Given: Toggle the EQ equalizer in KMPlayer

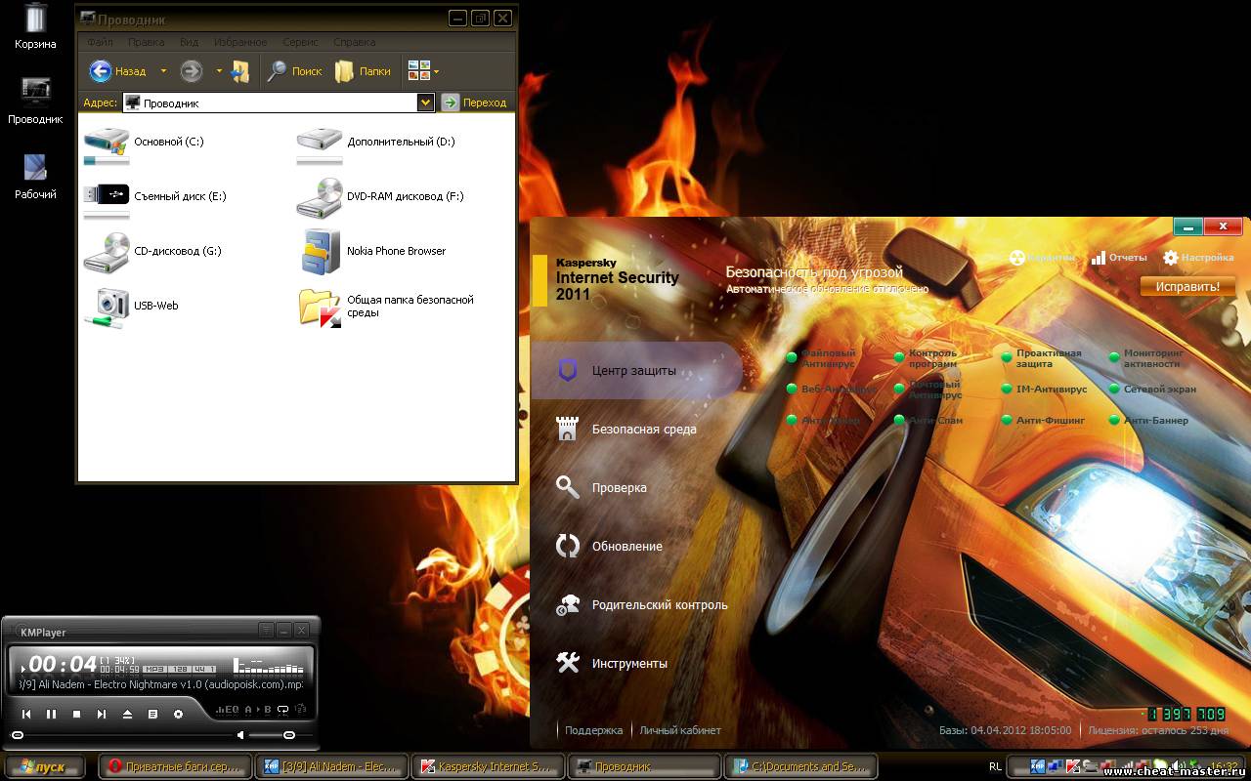Looking at the screenshot, I should click(228, 710).
